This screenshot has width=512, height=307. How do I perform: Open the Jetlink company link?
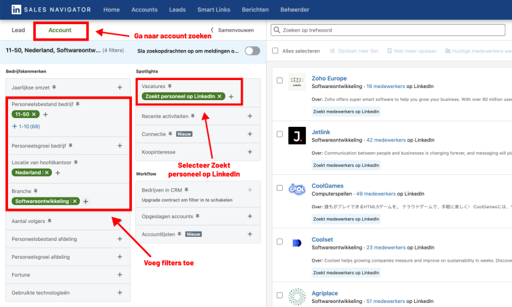click(321, 132)
